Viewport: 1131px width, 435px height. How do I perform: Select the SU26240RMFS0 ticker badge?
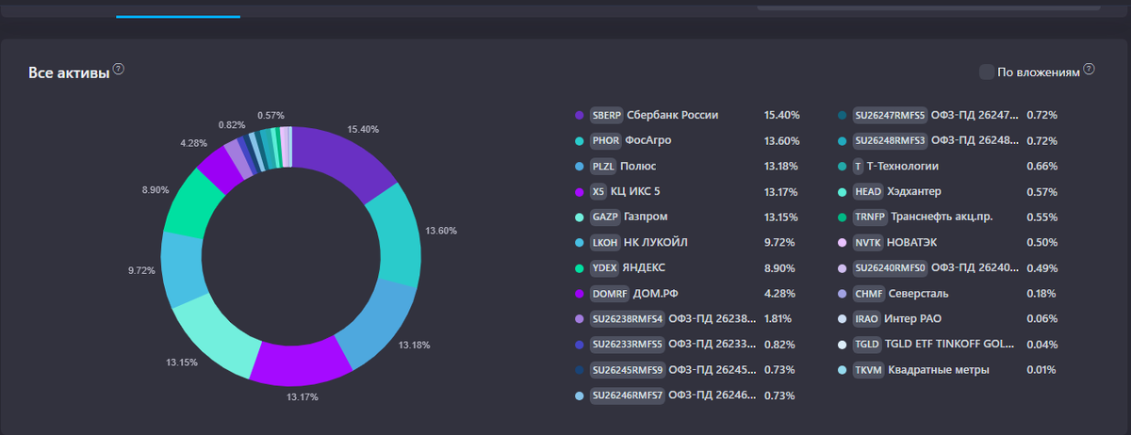[x=889, y=267]
